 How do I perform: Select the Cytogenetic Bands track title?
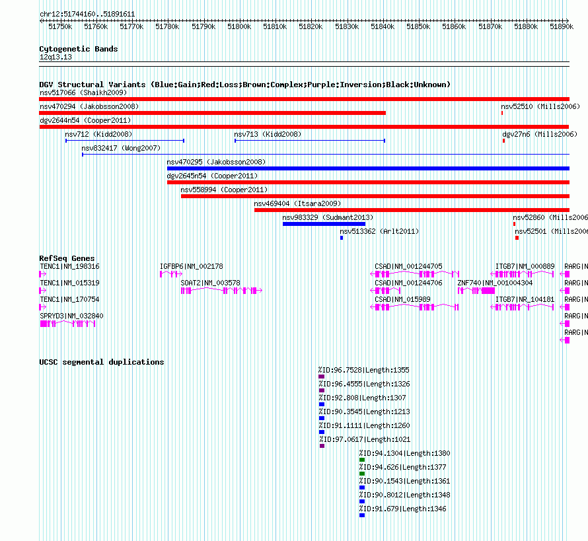tap(79, 49)
